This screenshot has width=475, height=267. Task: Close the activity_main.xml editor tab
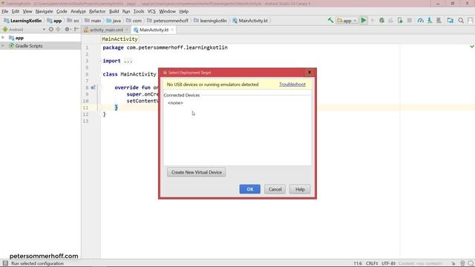coord(127,30)
